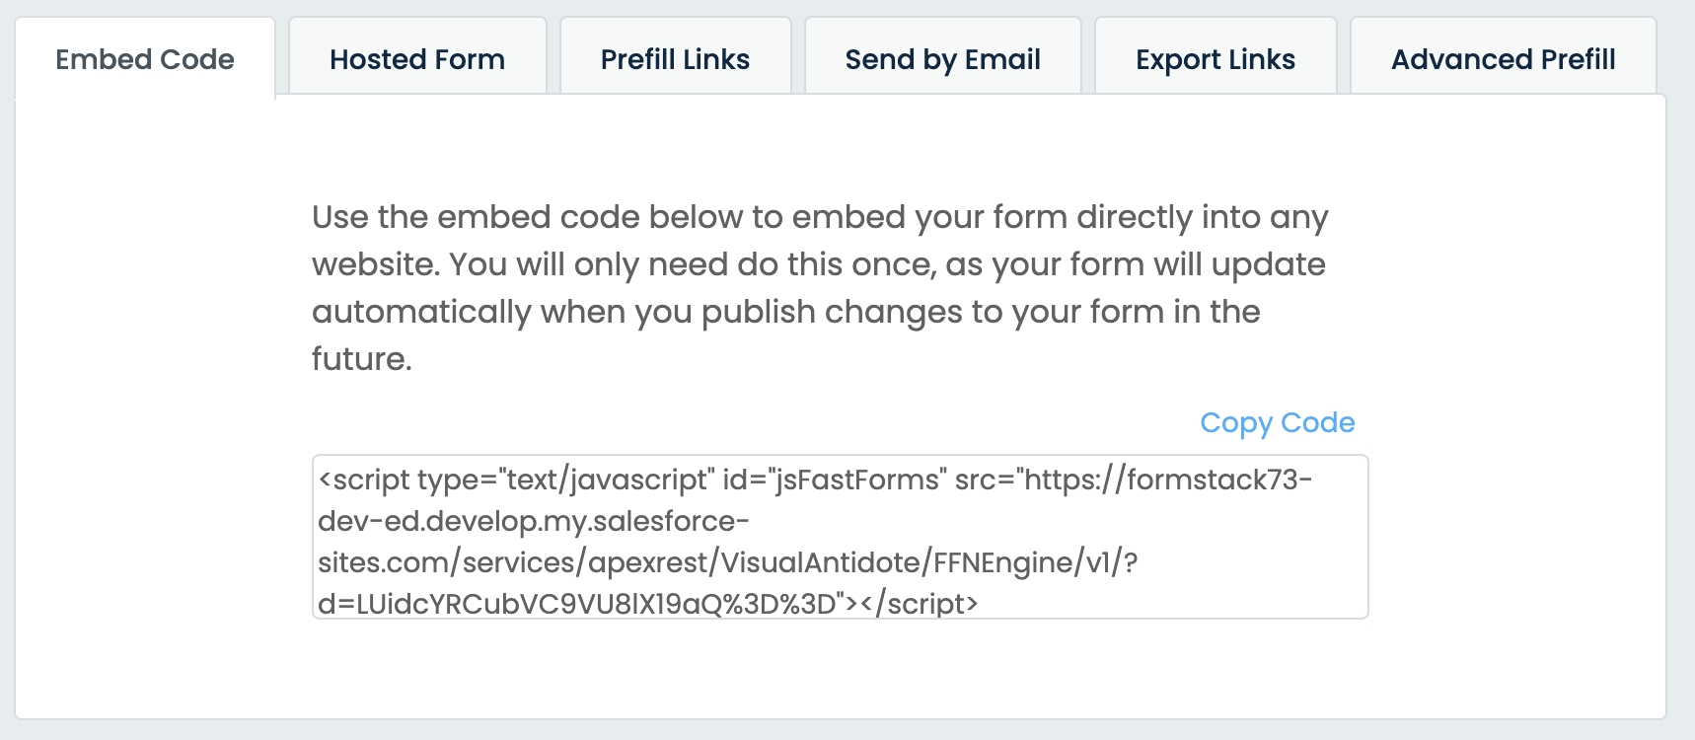Open the Prefill Links tab
This screenshot has height=740, width=1695.
click(x=675, y=59)
